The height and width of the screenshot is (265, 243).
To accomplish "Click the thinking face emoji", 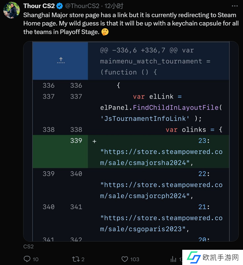I will (x=105, y=32).
